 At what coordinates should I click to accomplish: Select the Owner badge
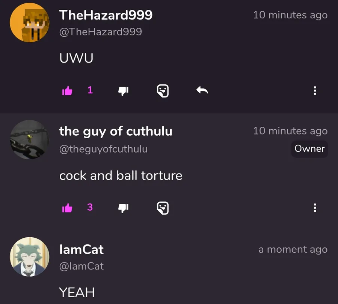(309, 149)
